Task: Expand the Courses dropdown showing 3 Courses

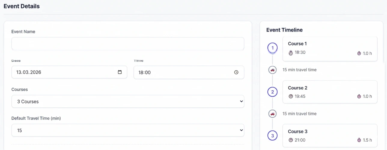Action: pyautogui.click(x=128, y=101)
